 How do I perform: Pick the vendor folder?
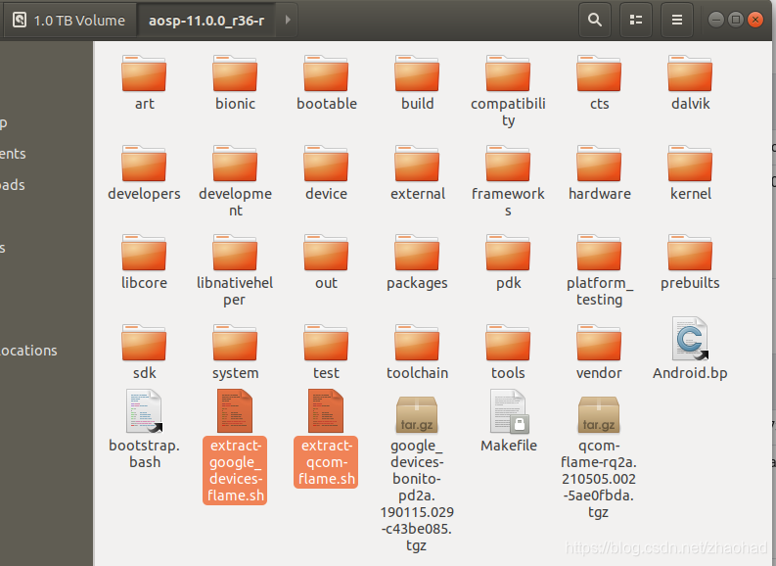pyautogui.click(x=599, y=343)
